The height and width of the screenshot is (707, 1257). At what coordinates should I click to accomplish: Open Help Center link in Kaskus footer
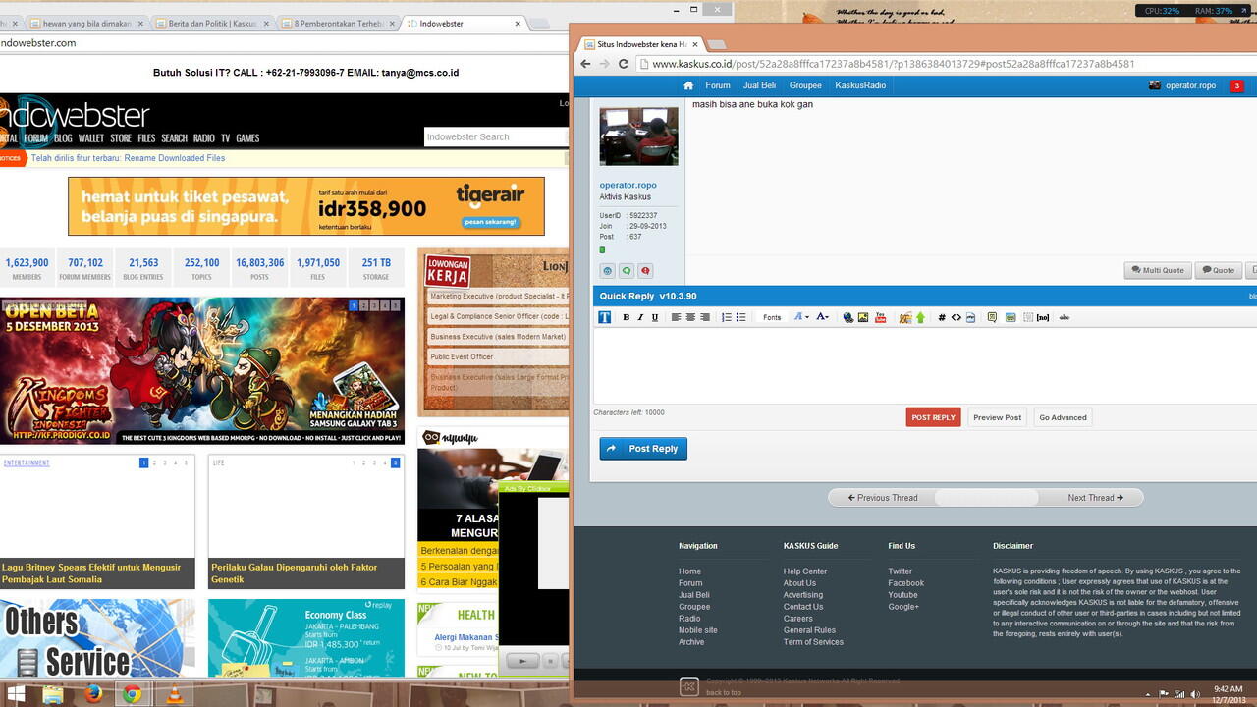(805, 571)
